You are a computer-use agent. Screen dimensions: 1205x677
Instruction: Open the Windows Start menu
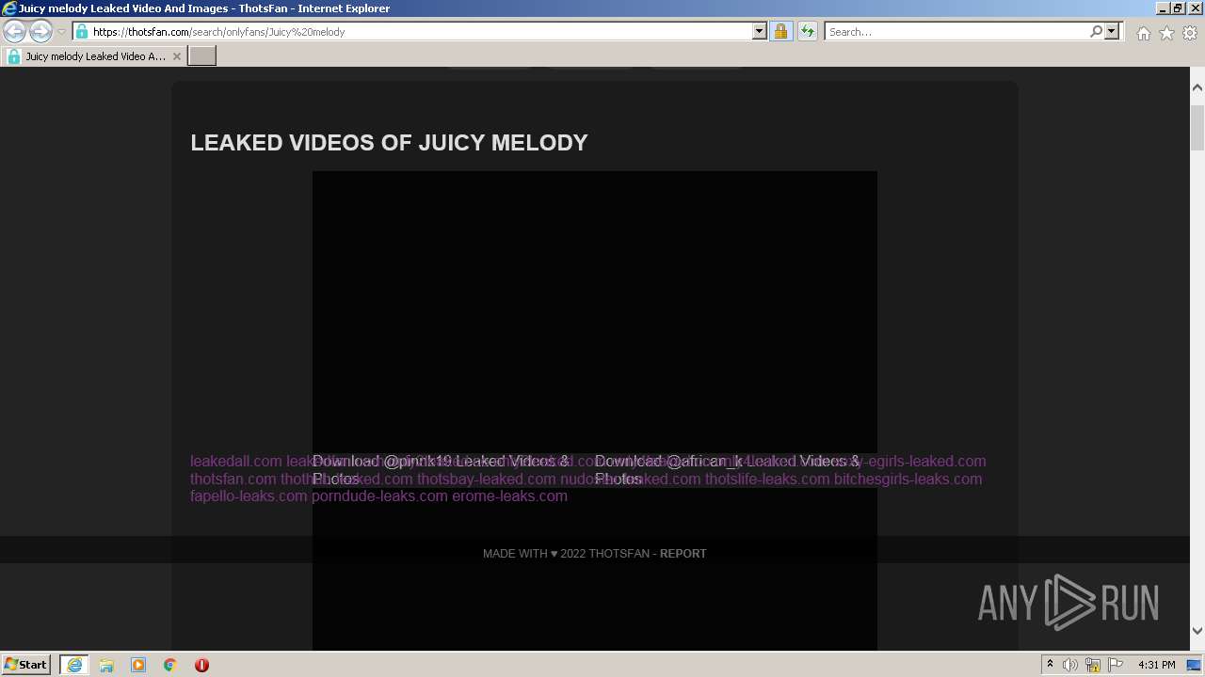[26, 665]
